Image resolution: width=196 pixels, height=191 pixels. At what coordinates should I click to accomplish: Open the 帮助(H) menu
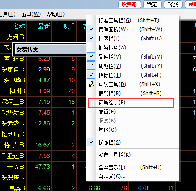(x=55, y=14)
